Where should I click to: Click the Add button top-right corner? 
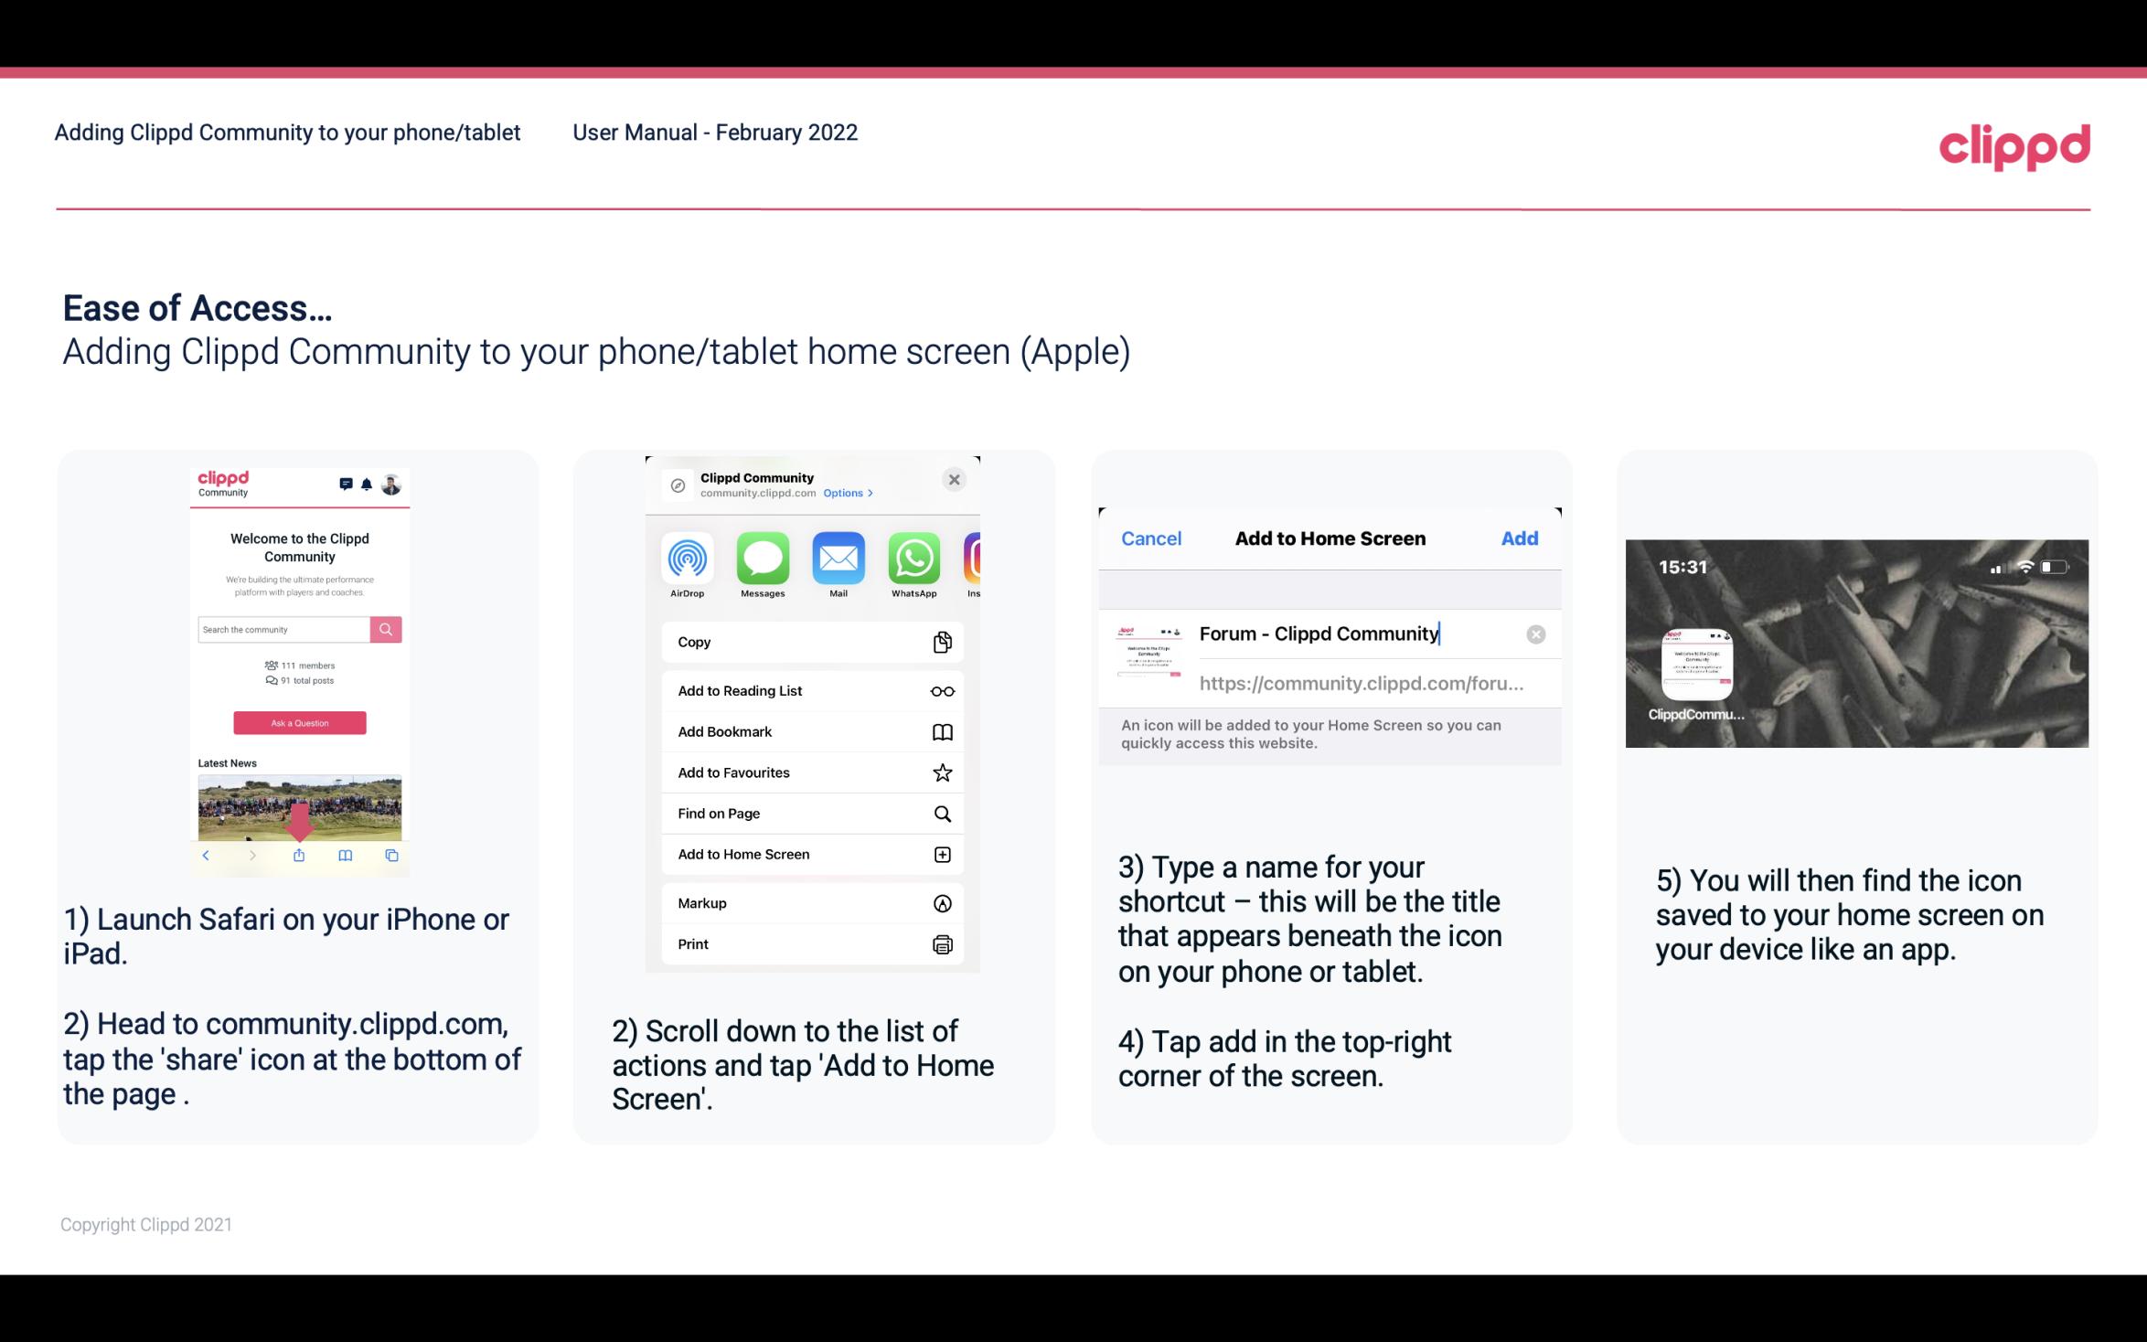1520,538
